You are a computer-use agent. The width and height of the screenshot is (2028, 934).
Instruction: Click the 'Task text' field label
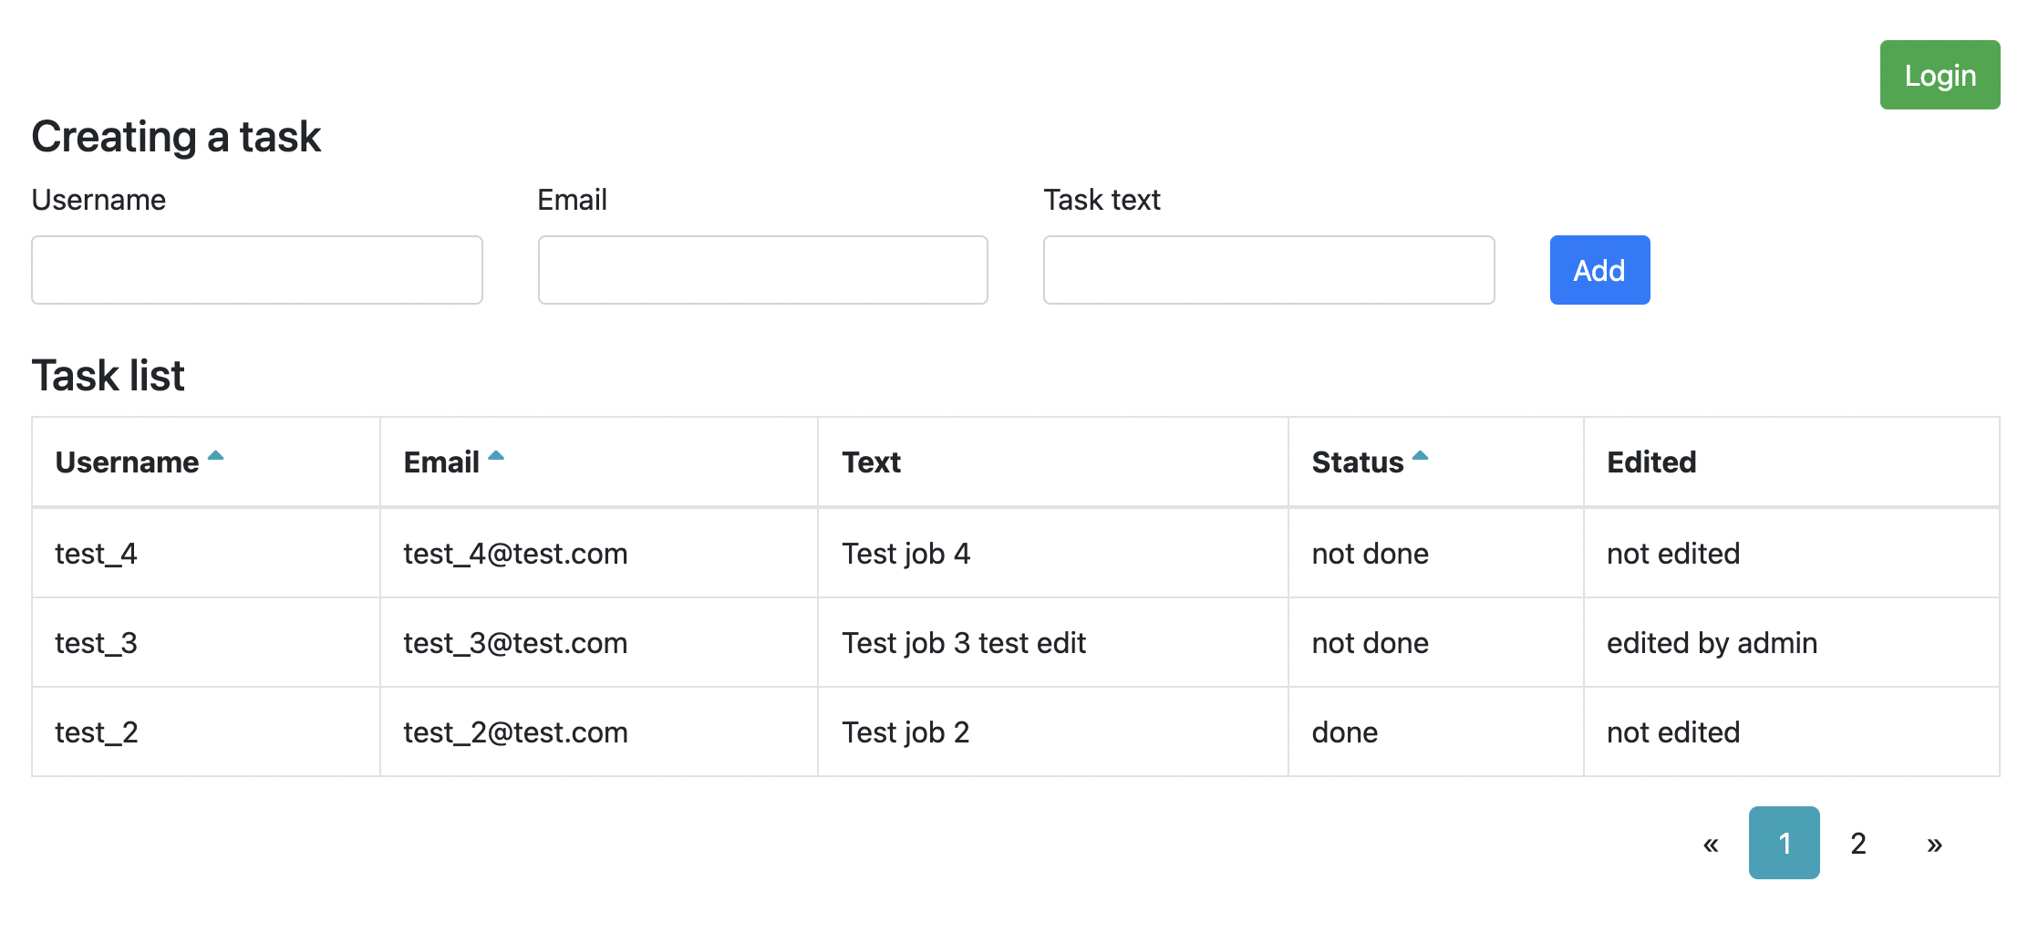point(1102,200)
